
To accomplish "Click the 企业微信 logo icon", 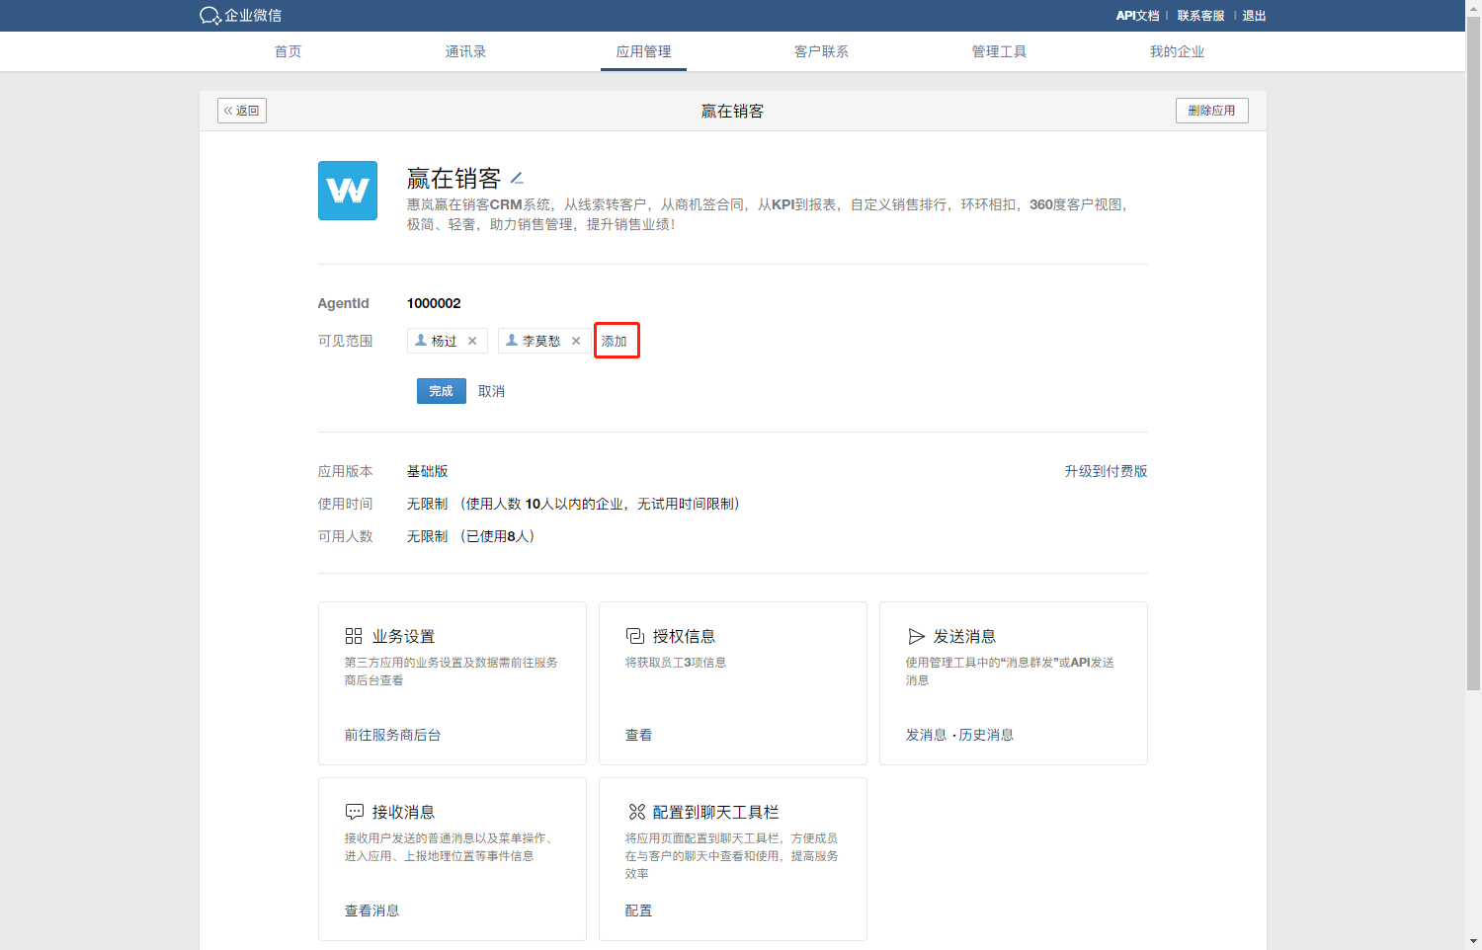I will pyautogui.click(x=209, y=16).
